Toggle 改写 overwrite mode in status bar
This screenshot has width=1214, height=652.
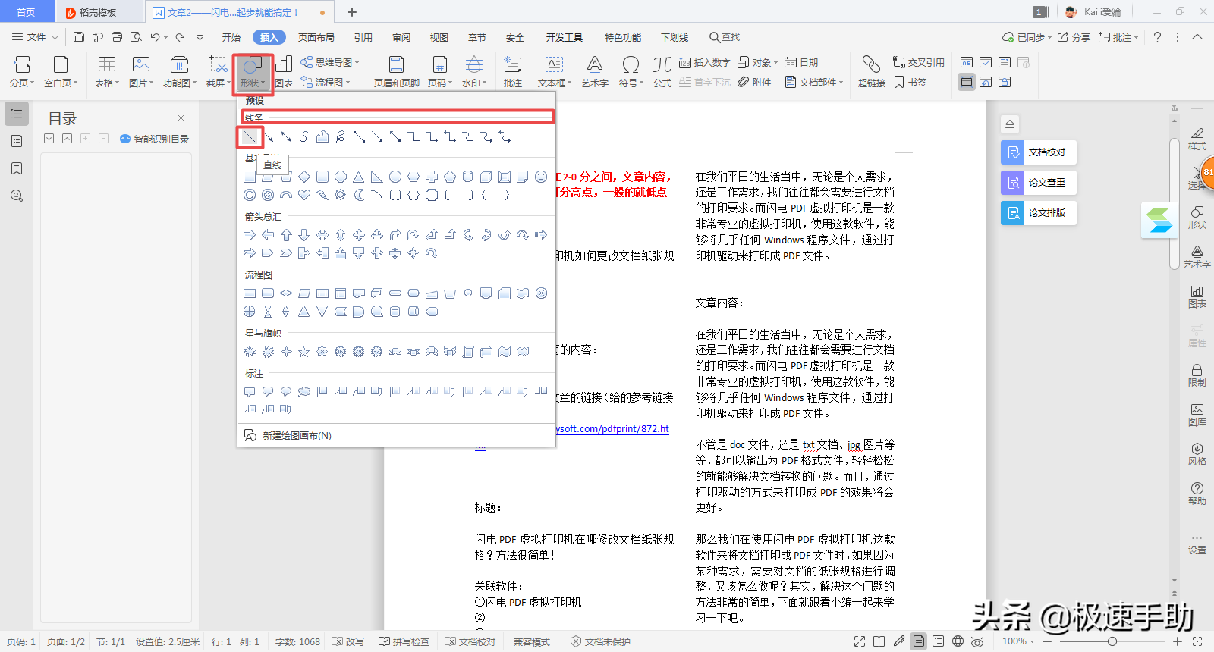(x=349, y=641)
